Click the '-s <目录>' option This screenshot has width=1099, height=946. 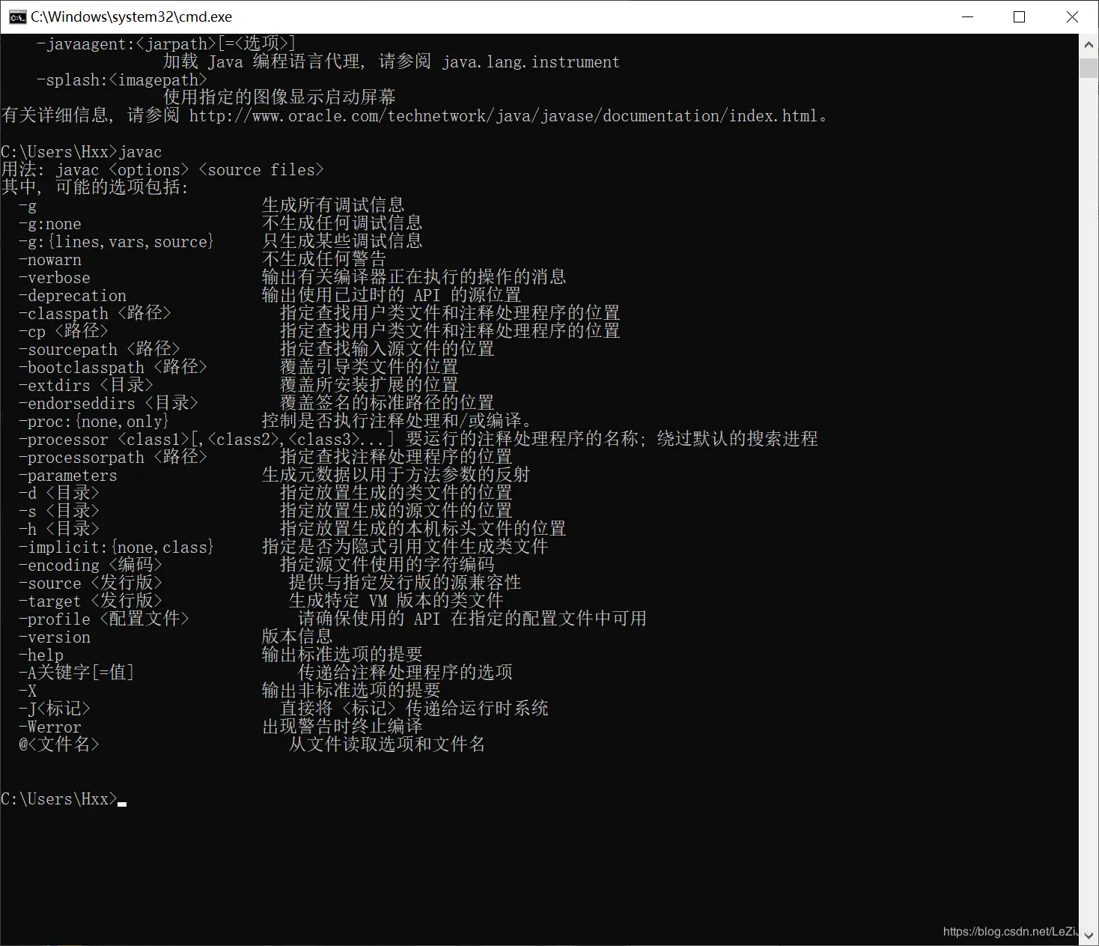[x=59, y=511]
